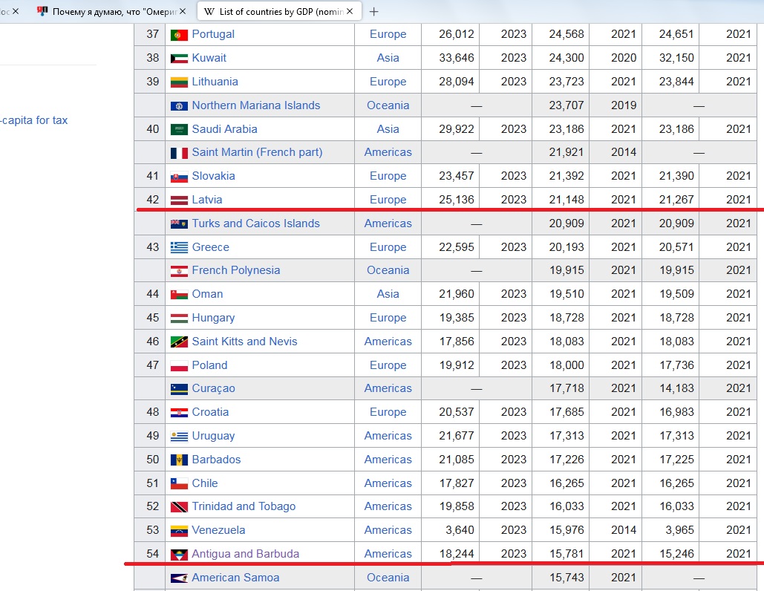Click the Saint Martin flag icon

pos(179,153)
